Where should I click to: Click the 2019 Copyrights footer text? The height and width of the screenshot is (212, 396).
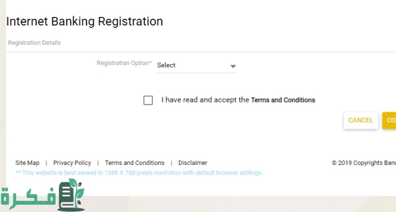coord(364,163)
